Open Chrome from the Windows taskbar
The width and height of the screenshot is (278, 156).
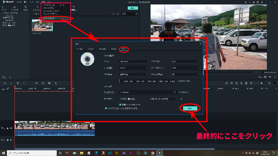click(152, 153)
